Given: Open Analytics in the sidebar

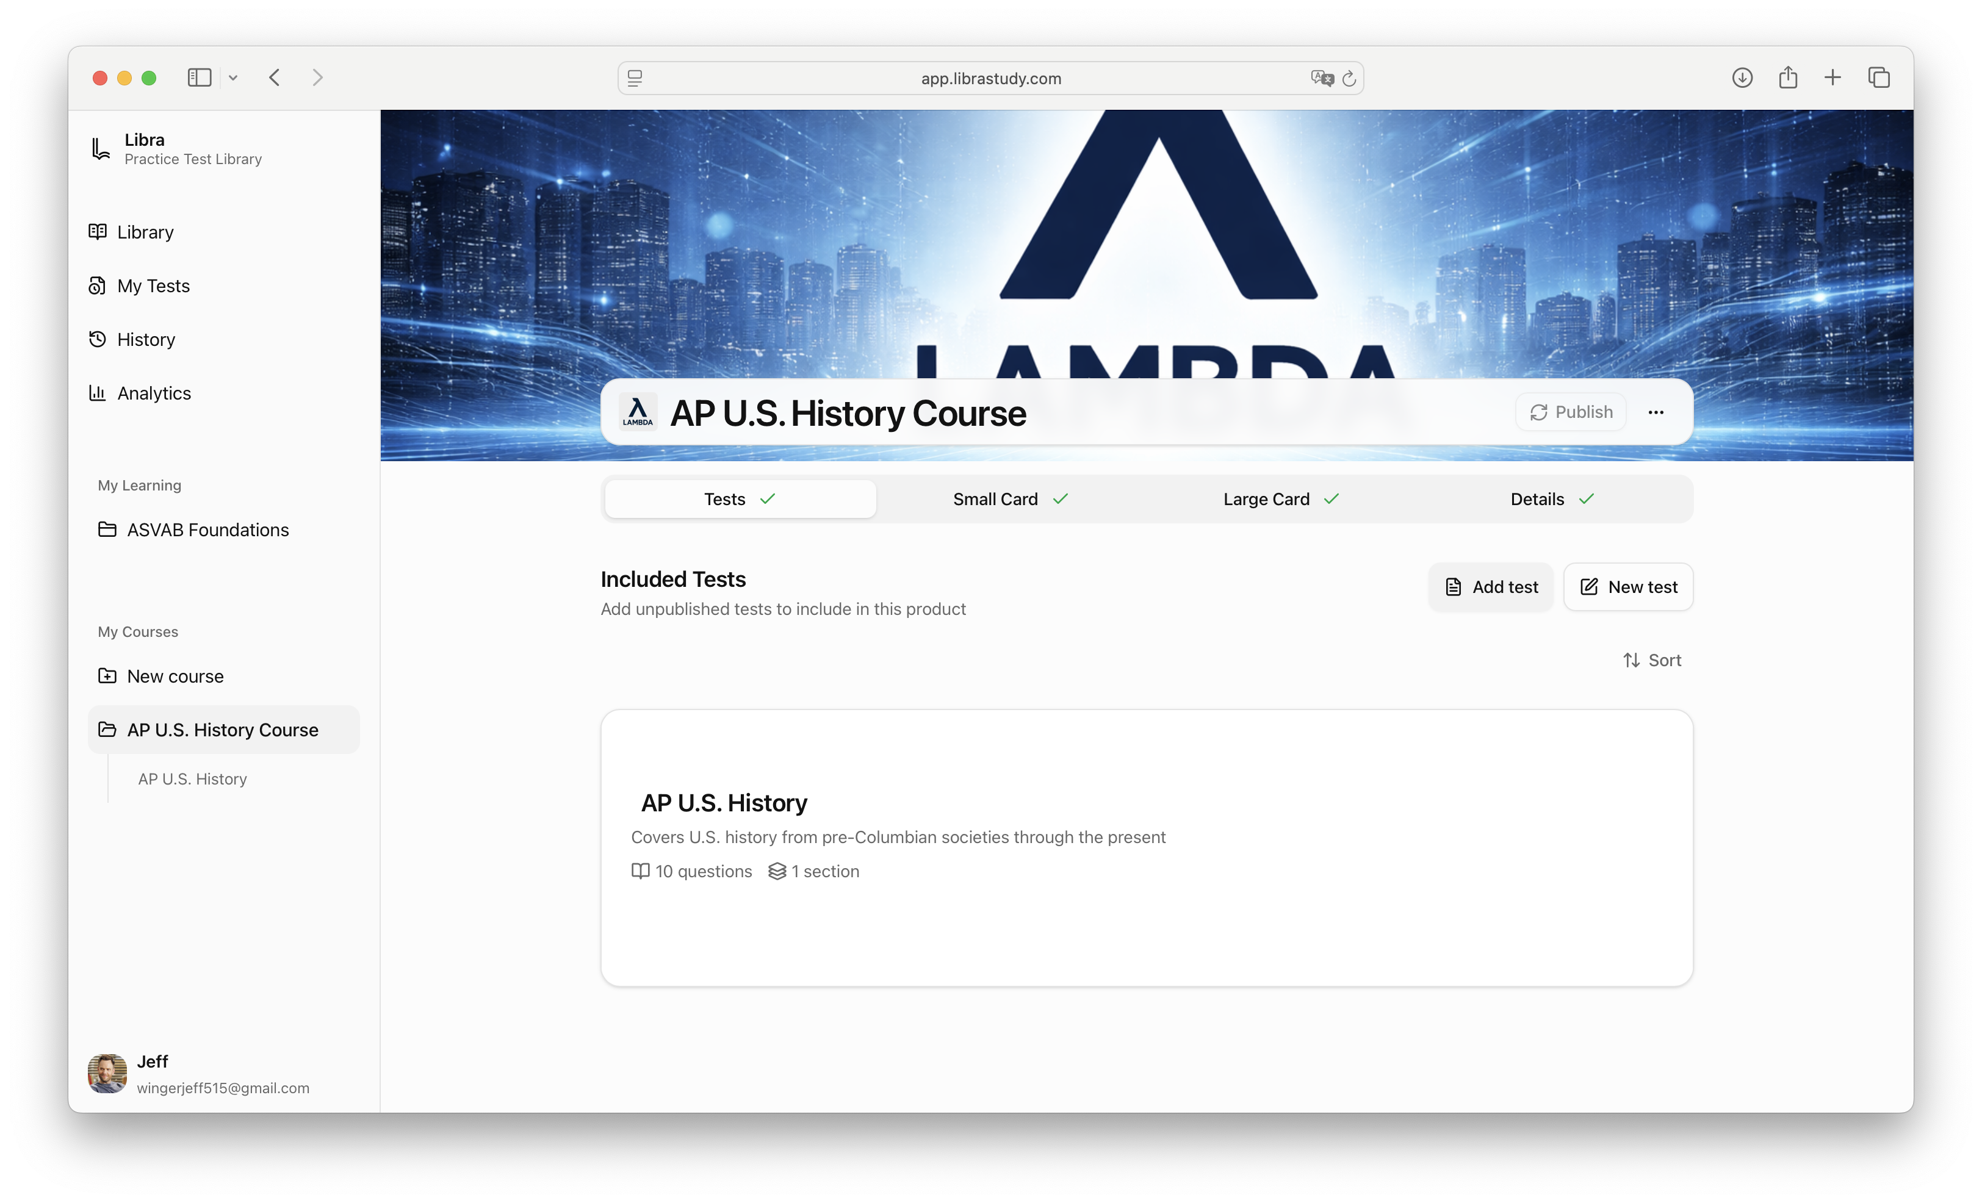Looking at the screenshot, I should click(154, 393).
